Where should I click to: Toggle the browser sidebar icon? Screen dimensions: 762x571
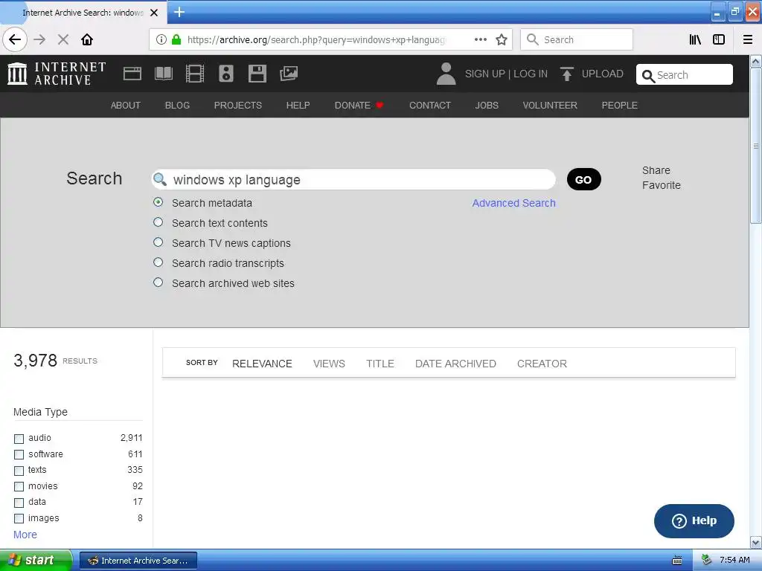click(719, 39)
